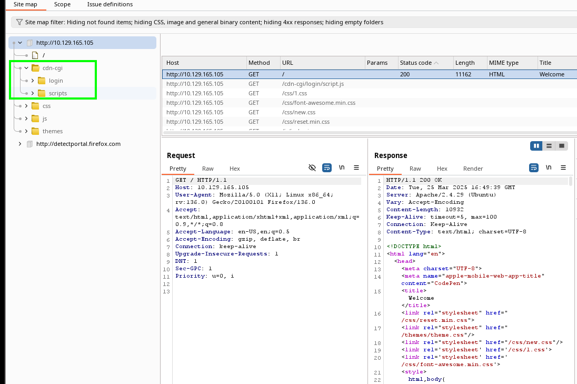Toggle show newline characters in Request
This screenshot has height=384, width=577.
pos(342,168)
